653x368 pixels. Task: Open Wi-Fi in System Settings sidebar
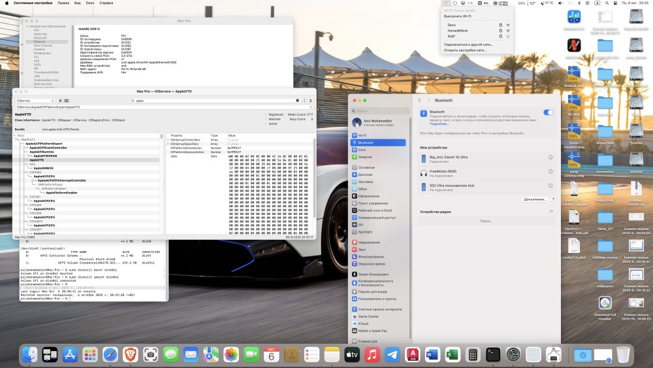378,135
